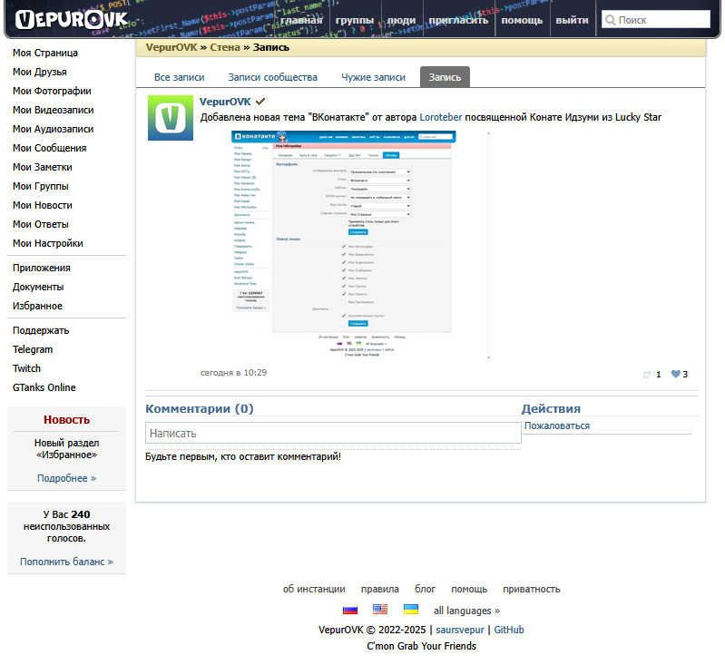Open Мои Друзья in sidebar
The width and height of the screenshot is (725, 665).
tap(40, 72)
